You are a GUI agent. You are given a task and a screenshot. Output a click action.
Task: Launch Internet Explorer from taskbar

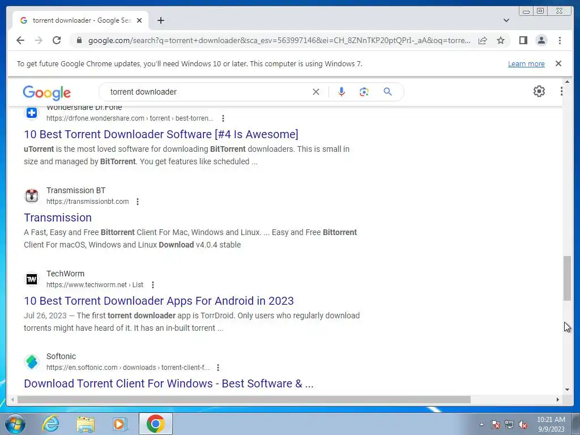pyautogui.click(x=50, y=424)
